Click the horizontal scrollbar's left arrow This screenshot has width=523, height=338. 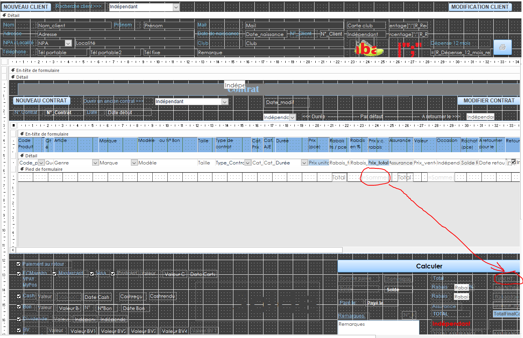13,250
